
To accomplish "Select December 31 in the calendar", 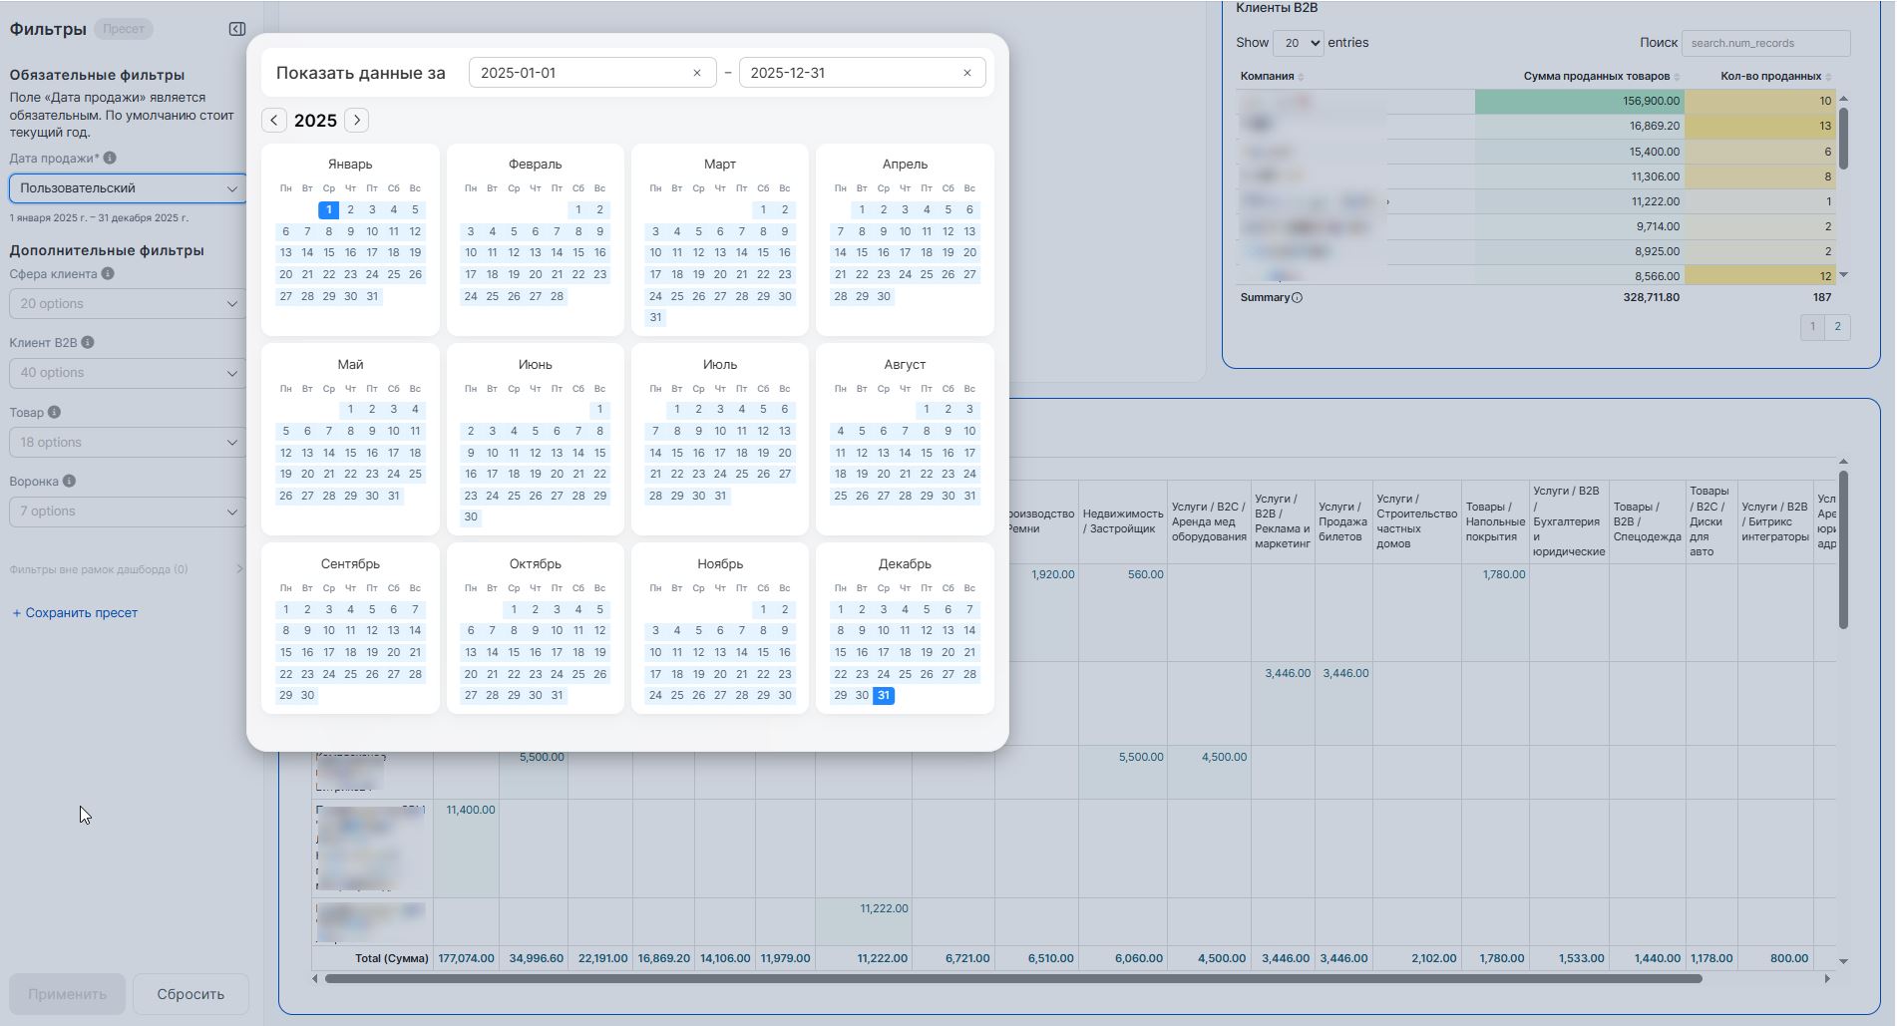I will click(x=884, y=695).
